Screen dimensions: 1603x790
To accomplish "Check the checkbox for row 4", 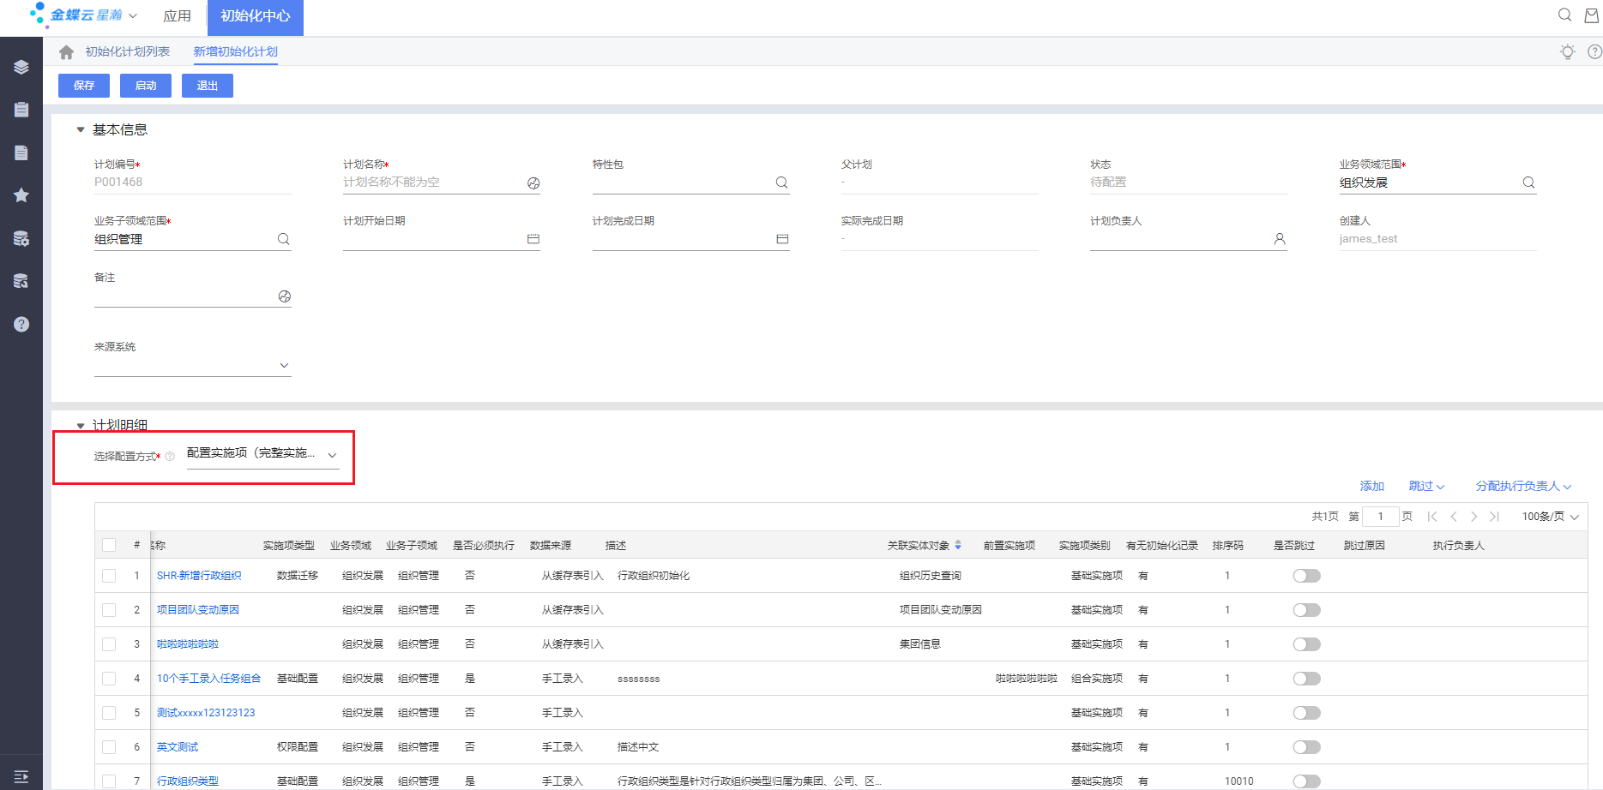I will click(109, 679).
